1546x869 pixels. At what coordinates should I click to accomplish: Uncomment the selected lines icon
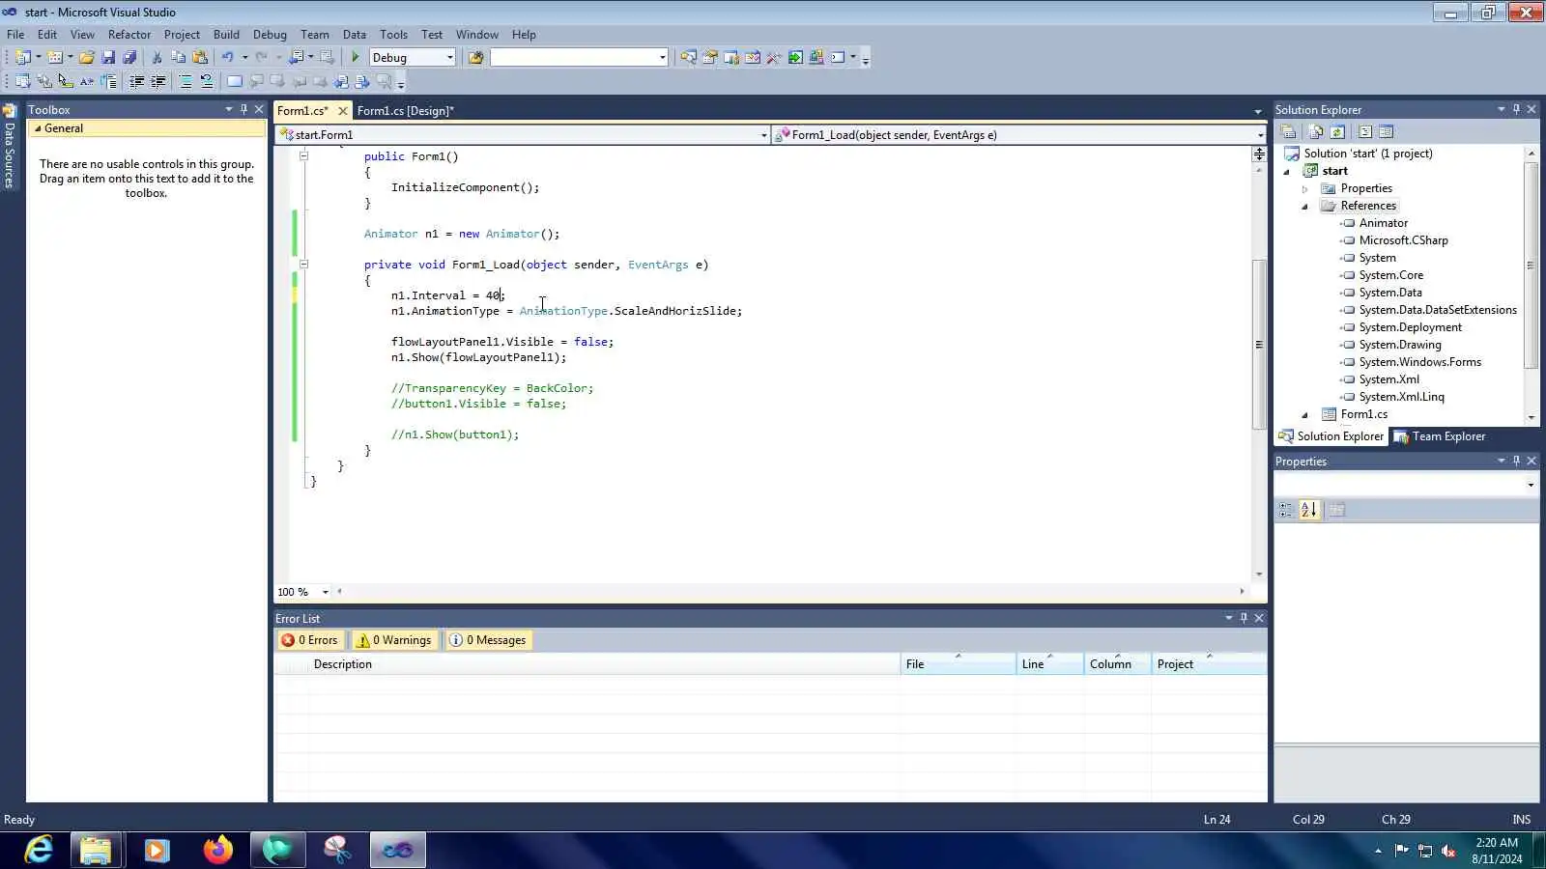coord(206,81)
